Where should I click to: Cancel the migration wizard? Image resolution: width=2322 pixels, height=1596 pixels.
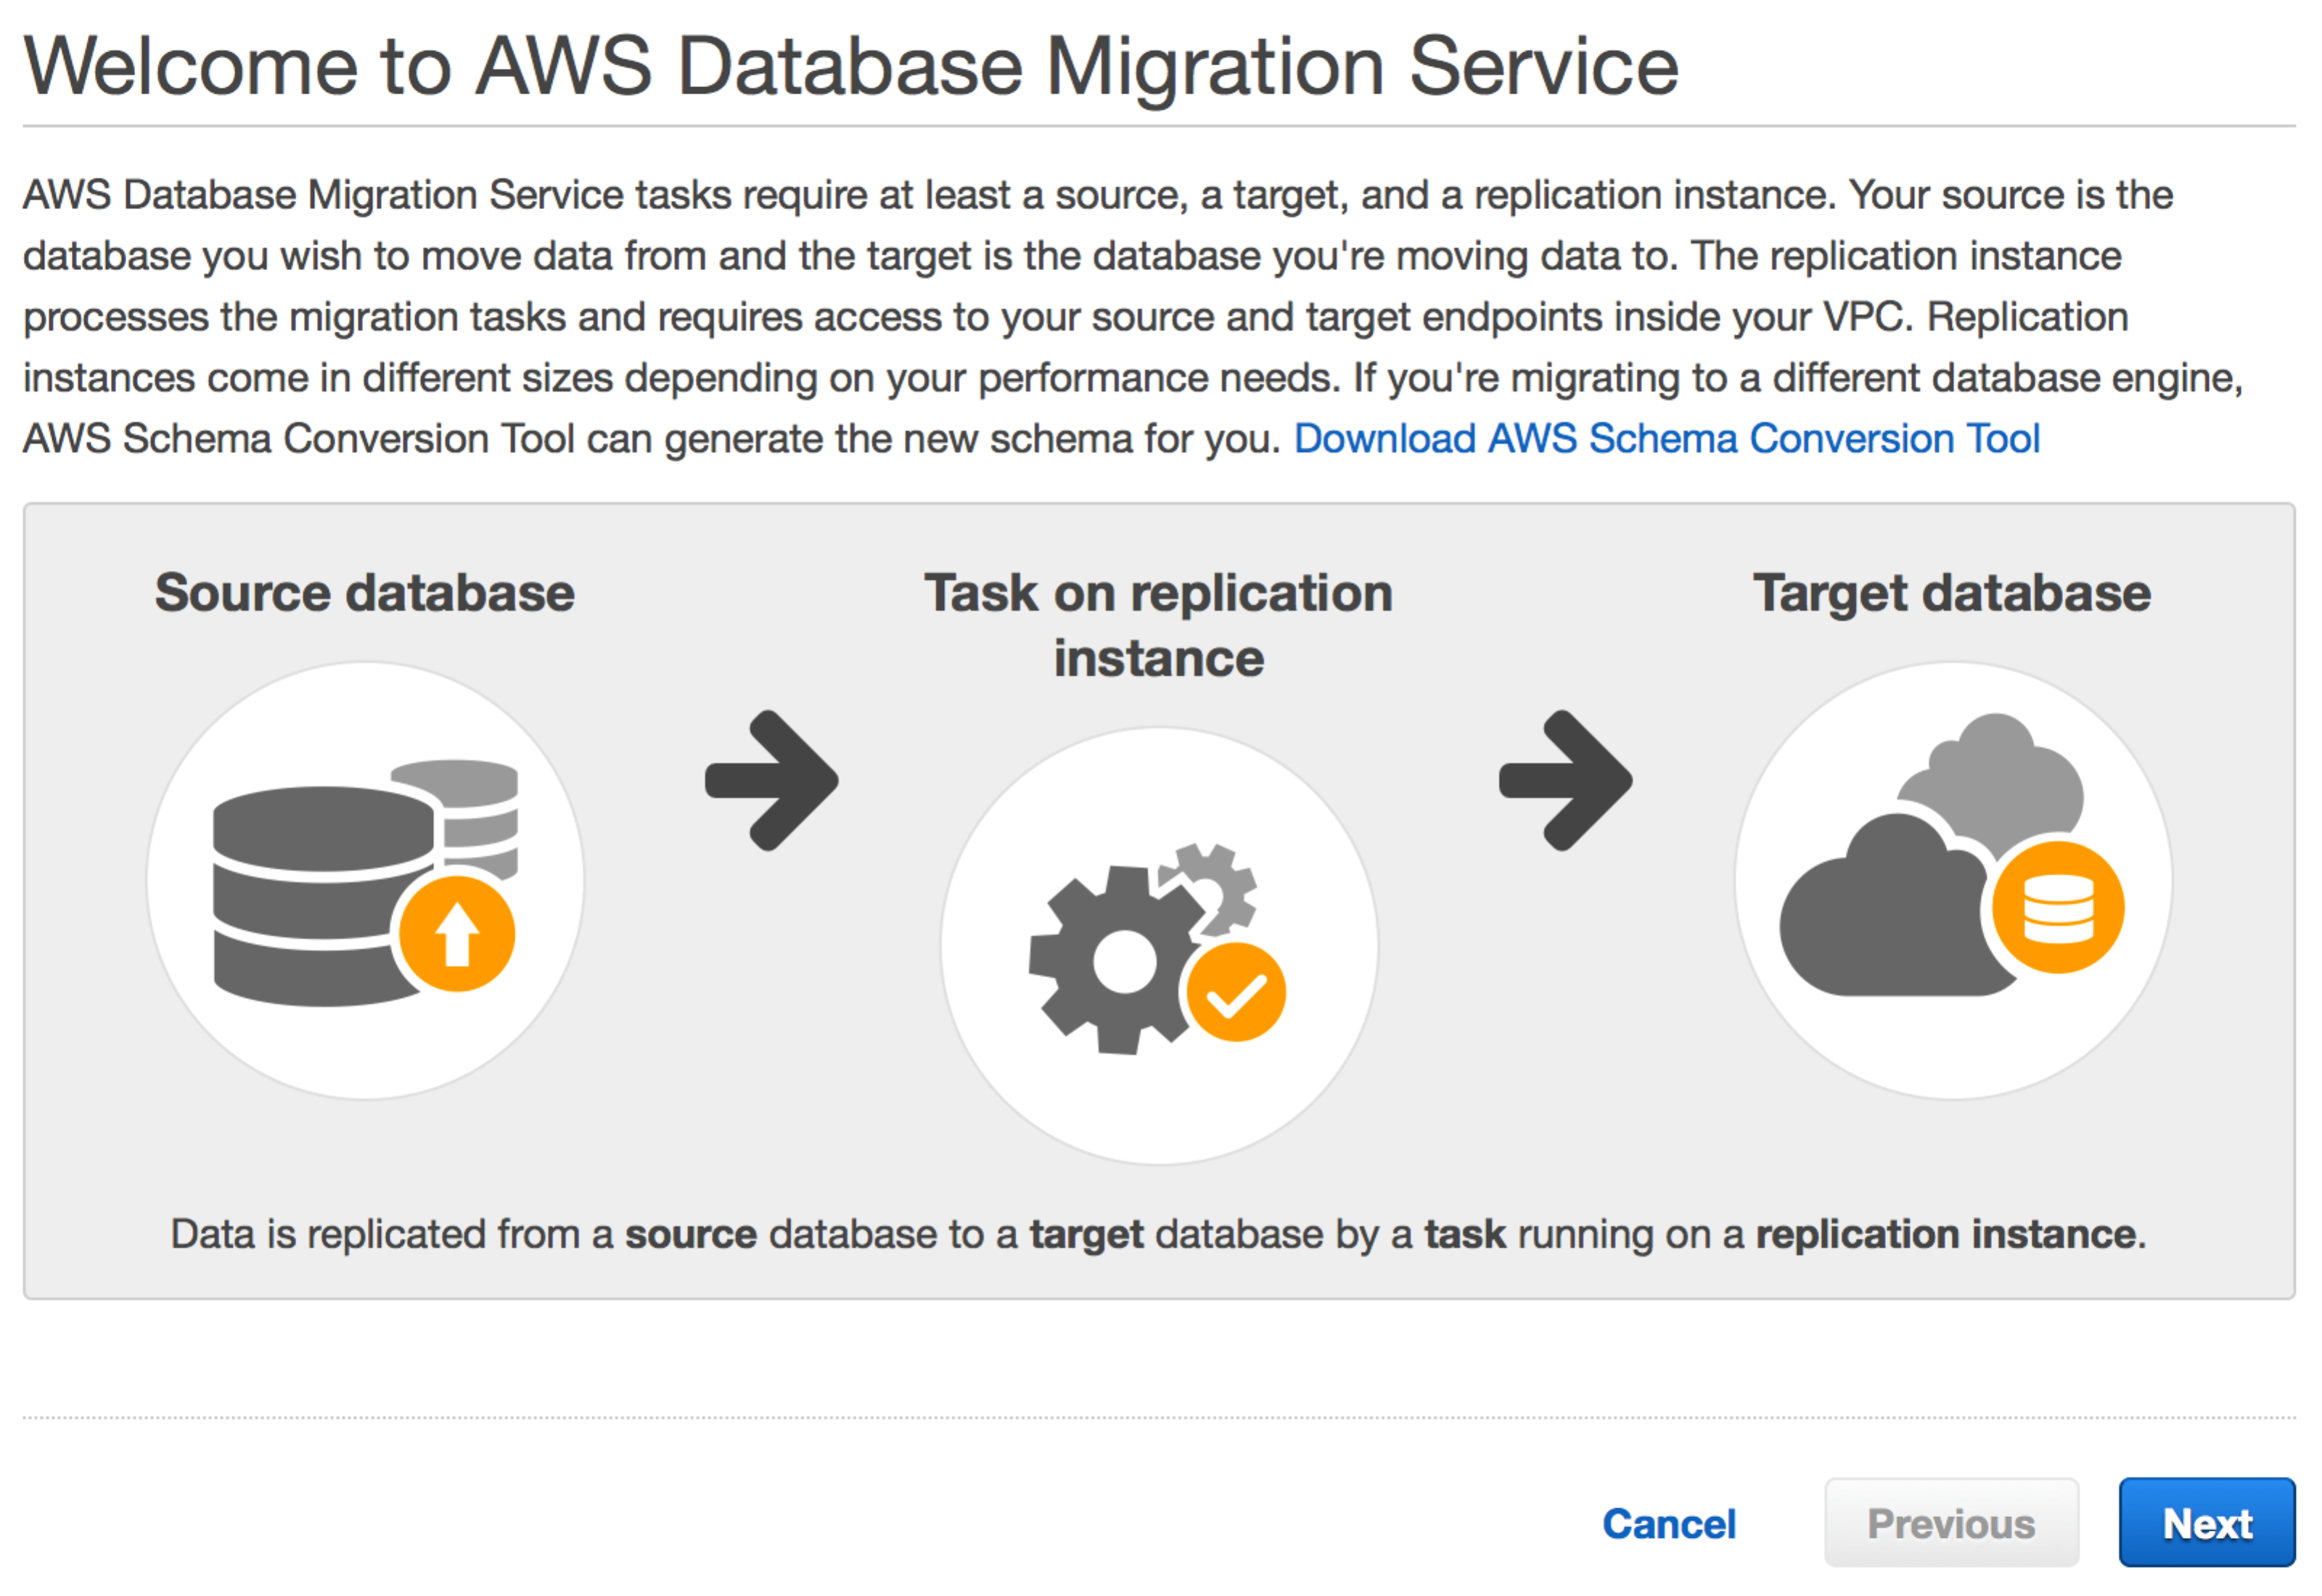(x=1668, y=1524)
